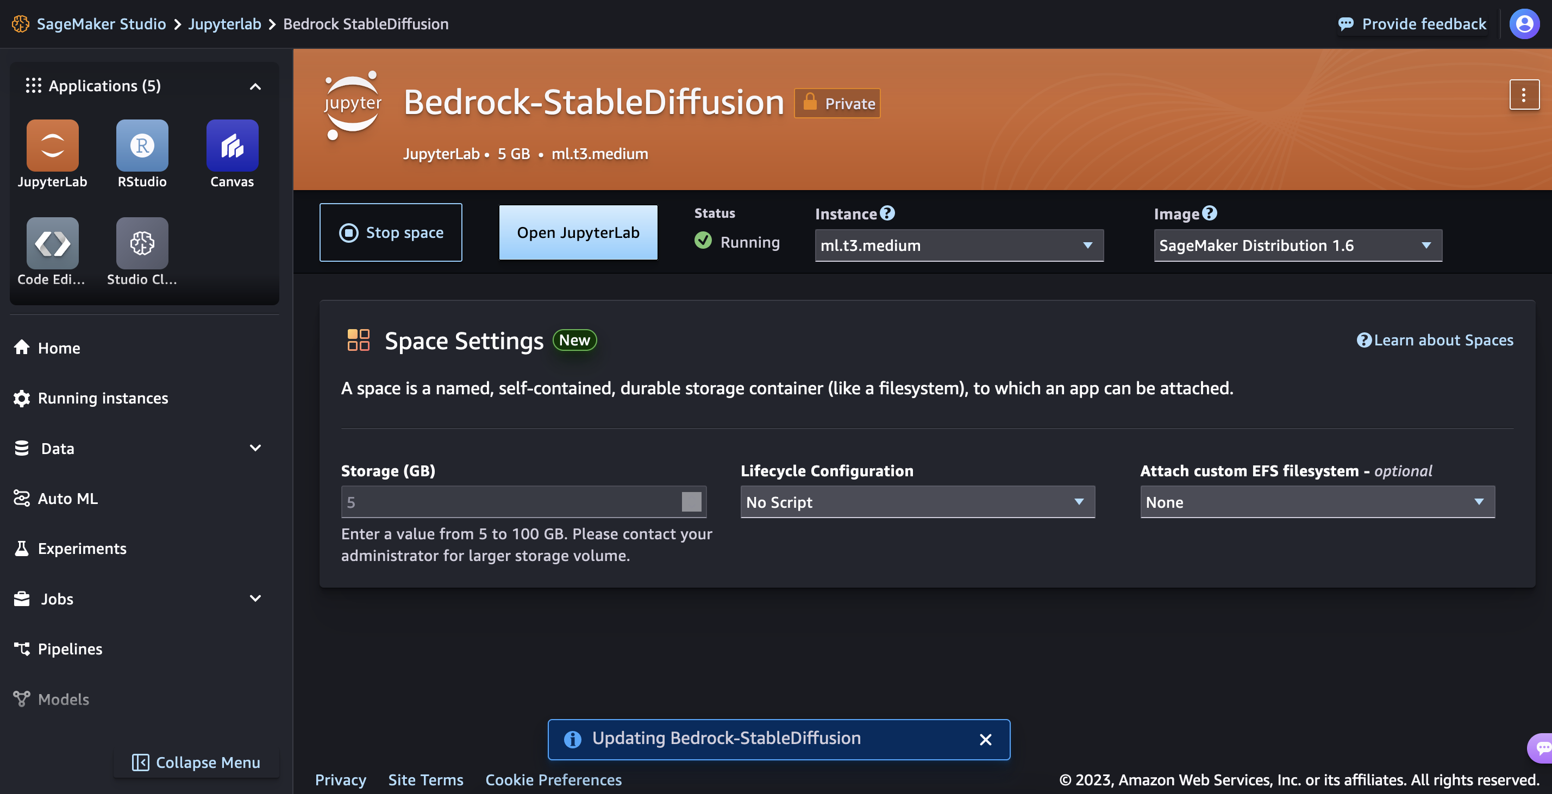This screenshot has height=794, width=1552.
Task: Click the chat bubble widget icon
Action: pyautogui.click(x=1541, y=748)
